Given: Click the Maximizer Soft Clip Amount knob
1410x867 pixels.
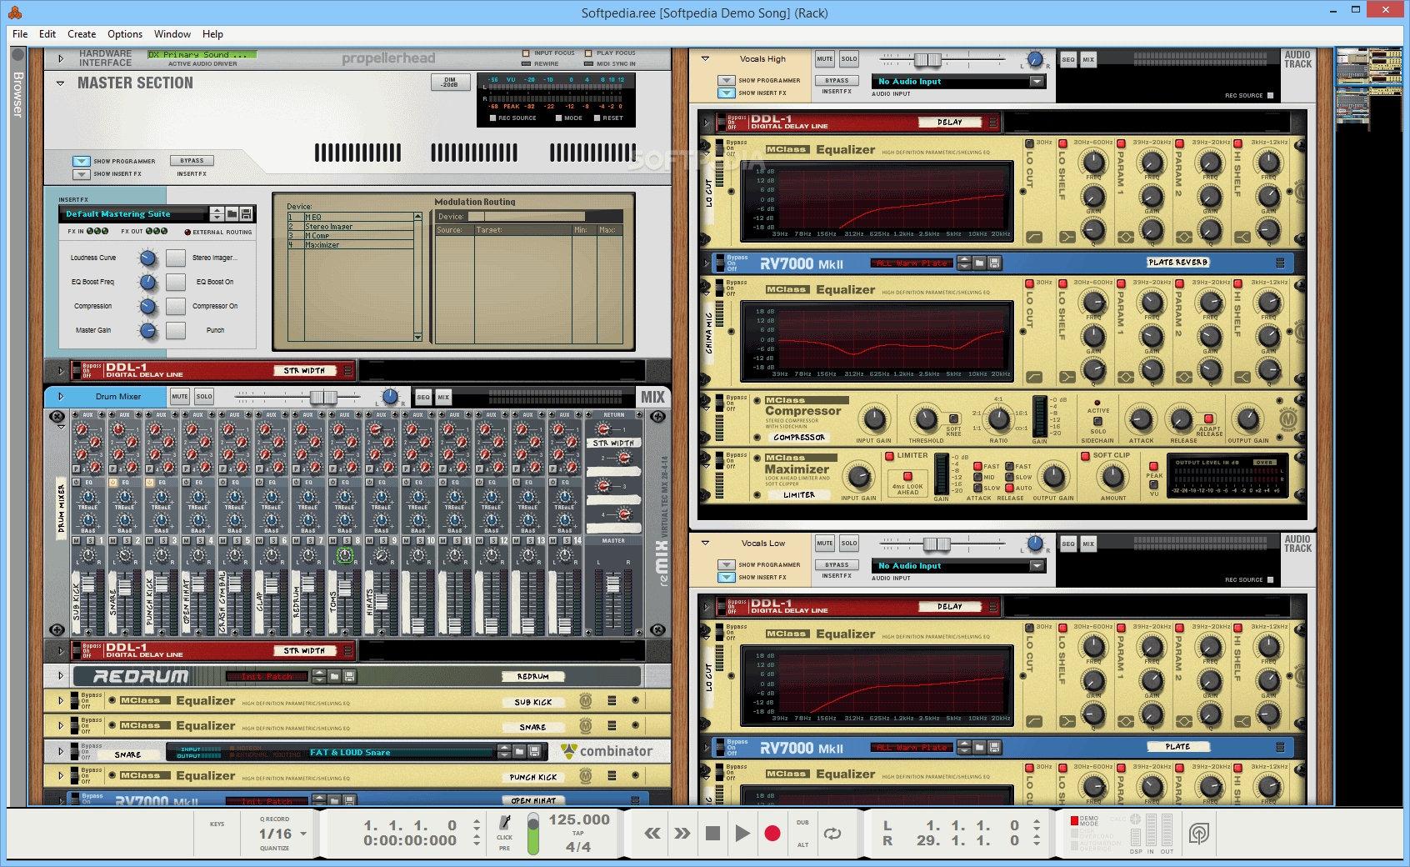Looking at the screenshot, I should [x=1112, y=477].
